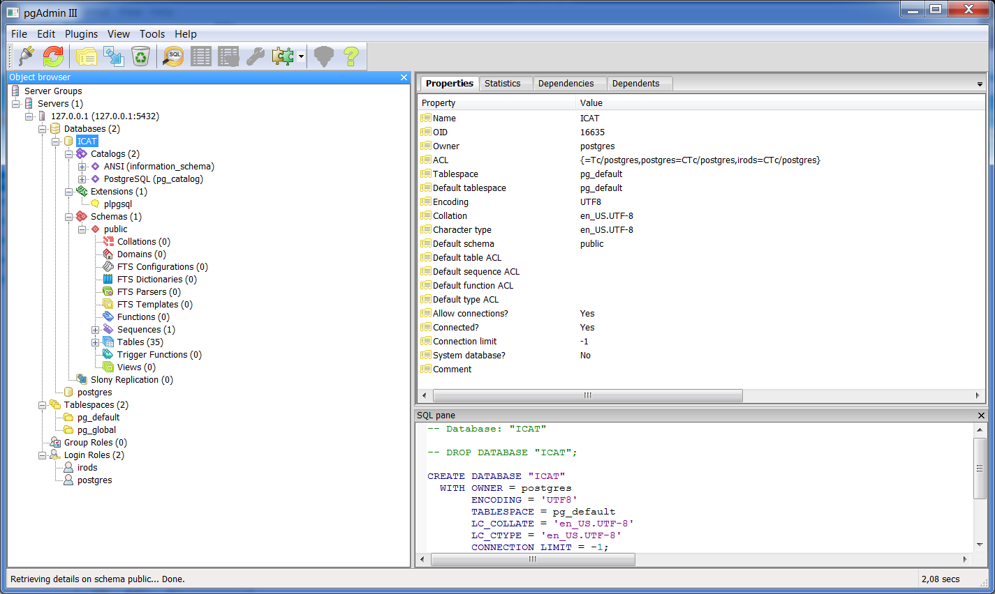This screenshot has height=594, width=995.
Task: Close the Object browser panel
Action: (x=404, y=77)
